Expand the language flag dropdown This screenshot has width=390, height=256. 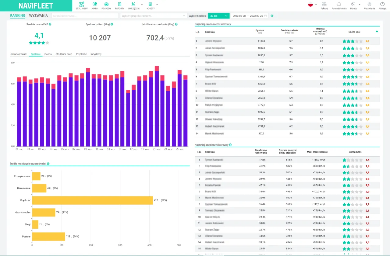click(x=312, y=5)
